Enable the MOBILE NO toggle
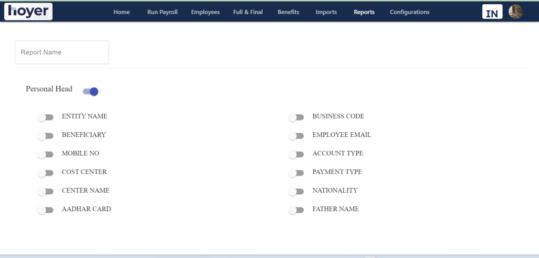 pyautogui.click(x=45, y=154)
